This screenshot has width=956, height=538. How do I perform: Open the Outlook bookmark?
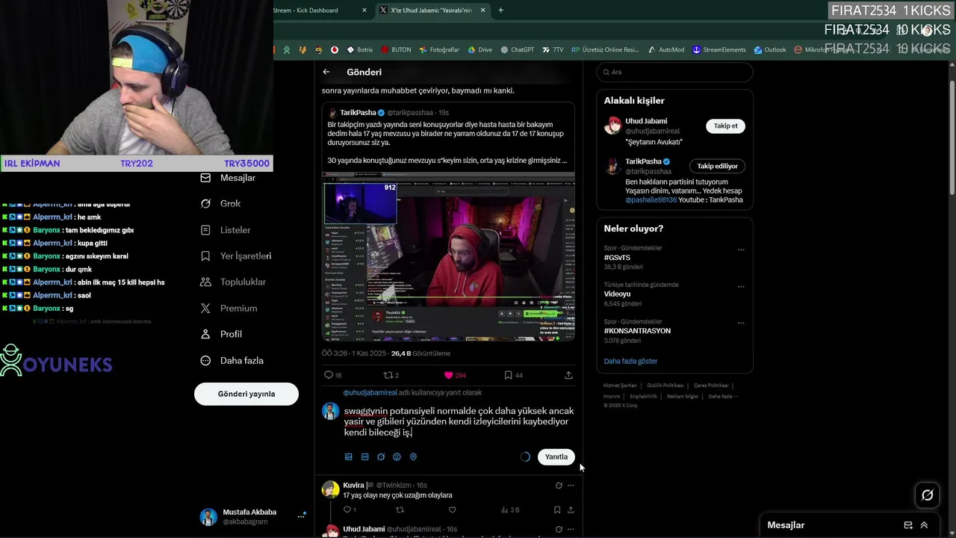770,50
